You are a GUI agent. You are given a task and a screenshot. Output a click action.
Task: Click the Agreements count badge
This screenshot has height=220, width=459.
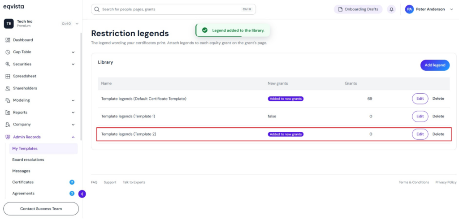[72, 194]
